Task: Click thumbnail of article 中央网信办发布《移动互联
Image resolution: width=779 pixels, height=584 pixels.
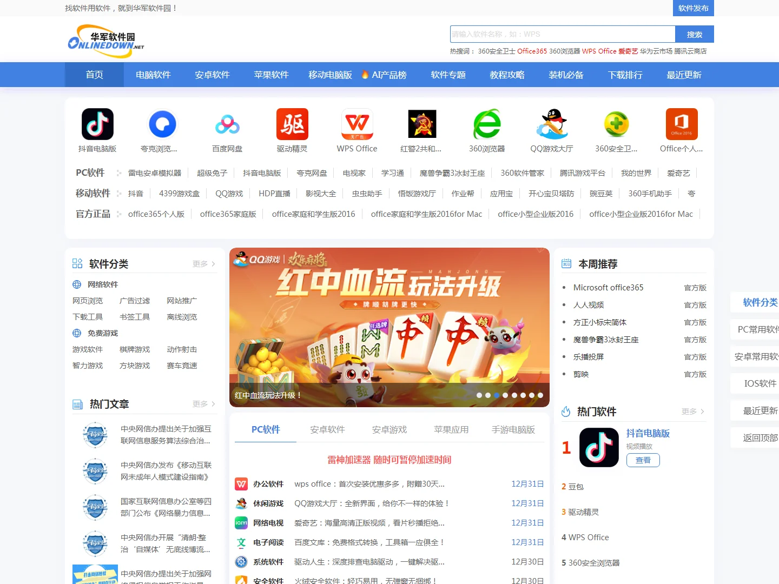Action: [x=95, y=471]
